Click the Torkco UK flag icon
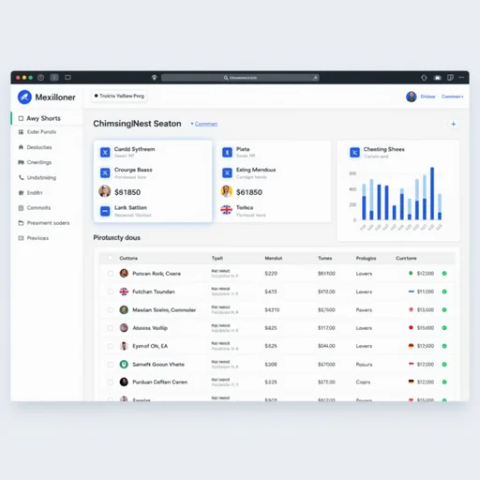Viewport: 480px width, 480px height. 227,210
